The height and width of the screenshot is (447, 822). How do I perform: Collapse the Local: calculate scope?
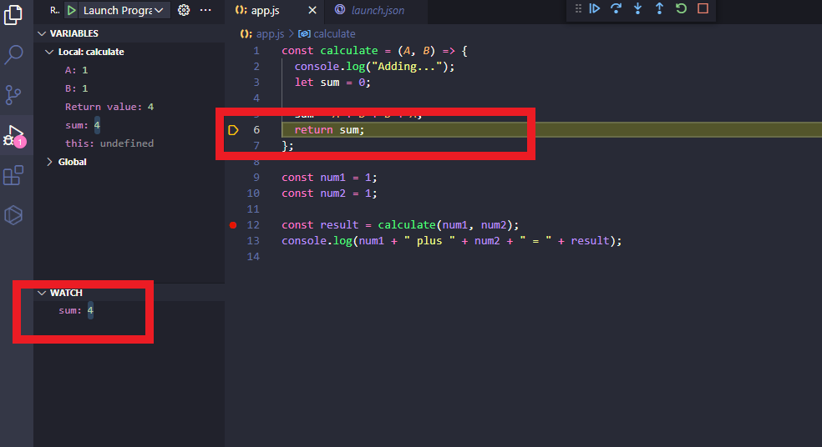pos(50,52)
